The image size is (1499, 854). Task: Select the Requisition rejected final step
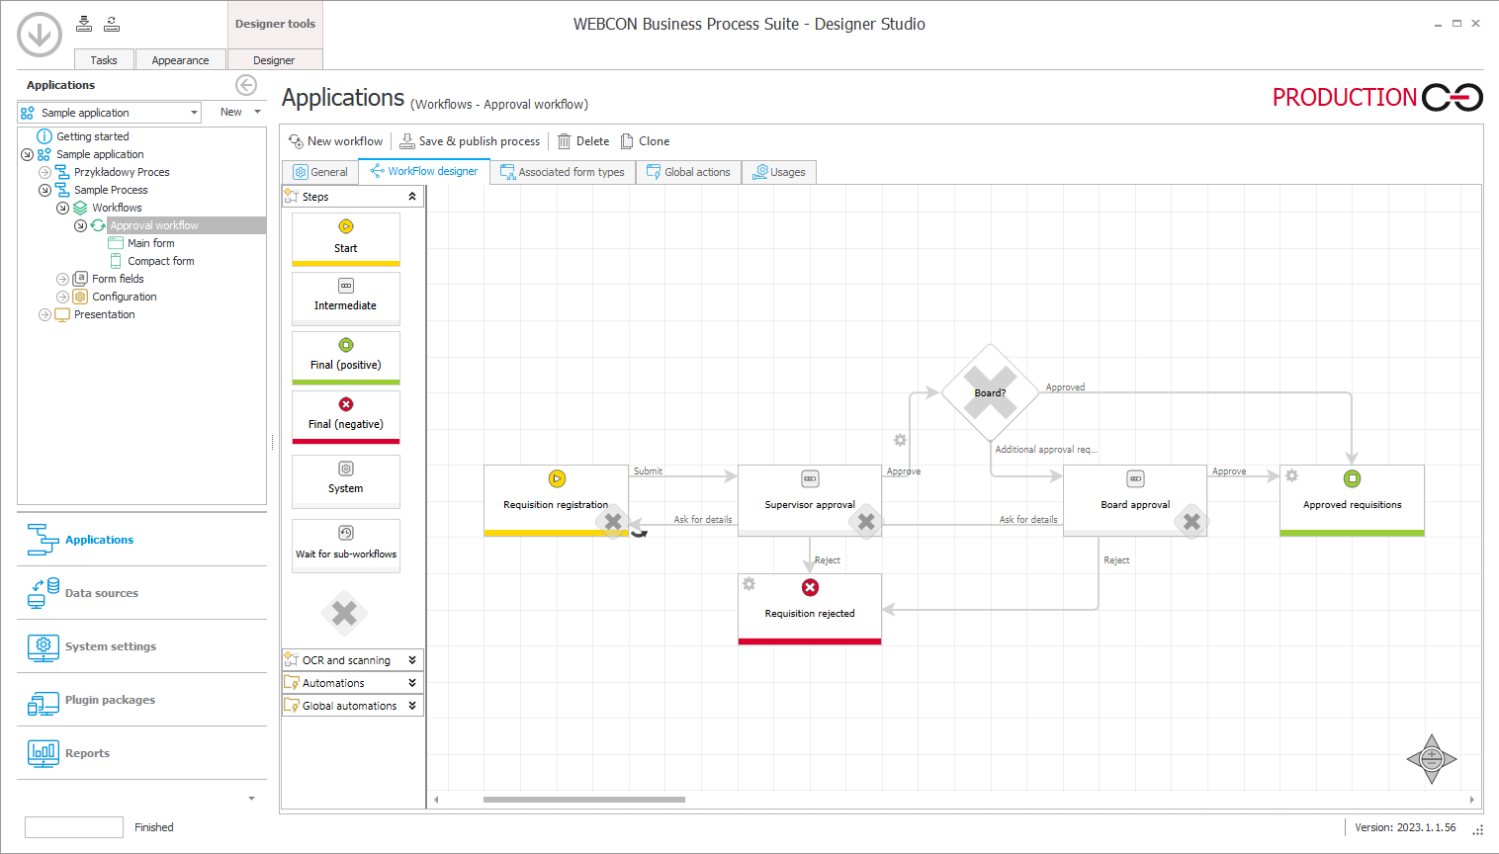tap(810, 609)
